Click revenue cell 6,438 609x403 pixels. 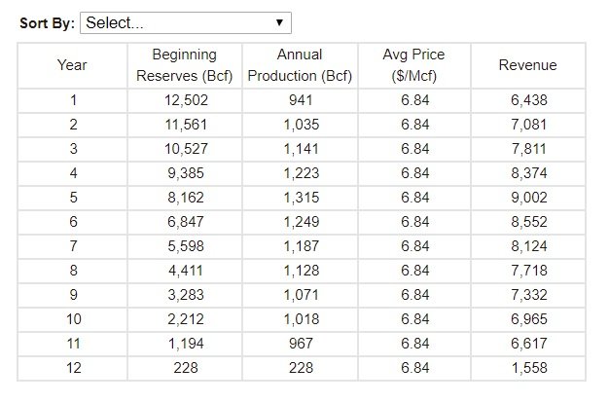click(527, 100)
